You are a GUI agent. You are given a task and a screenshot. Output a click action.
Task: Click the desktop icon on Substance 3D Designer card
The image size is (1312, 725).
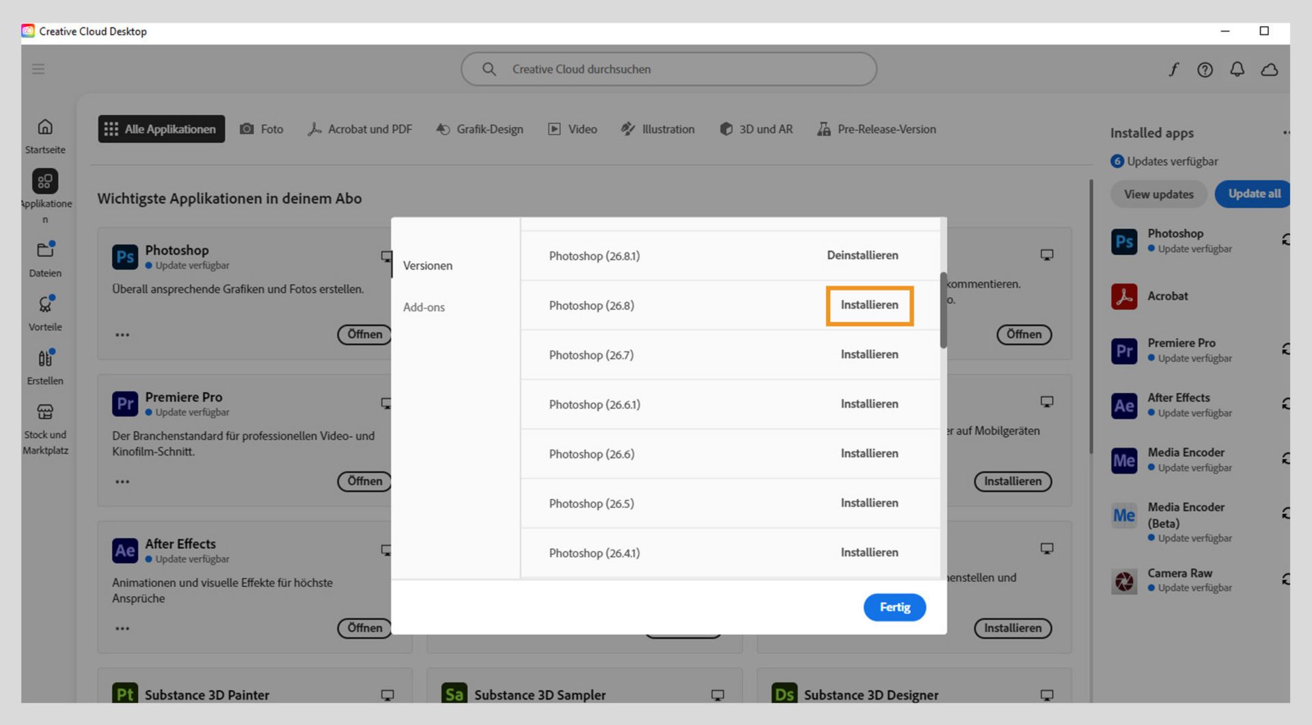(x=1047, y=695)
